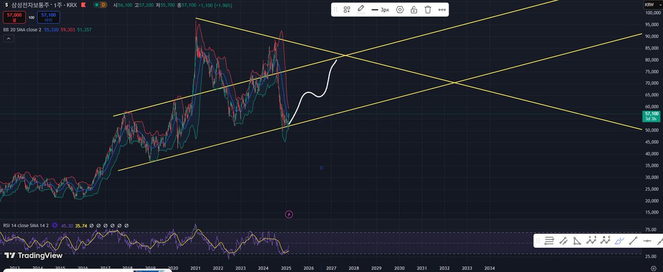Delete the drawing with the trash icon
663x272 pixels.
pos(428,9)
